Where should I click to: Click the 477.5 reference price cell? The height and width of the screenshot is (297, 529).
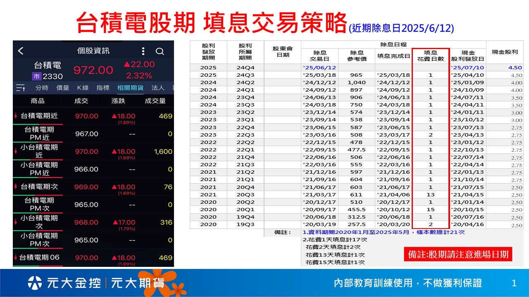click(x=356, y=150)
